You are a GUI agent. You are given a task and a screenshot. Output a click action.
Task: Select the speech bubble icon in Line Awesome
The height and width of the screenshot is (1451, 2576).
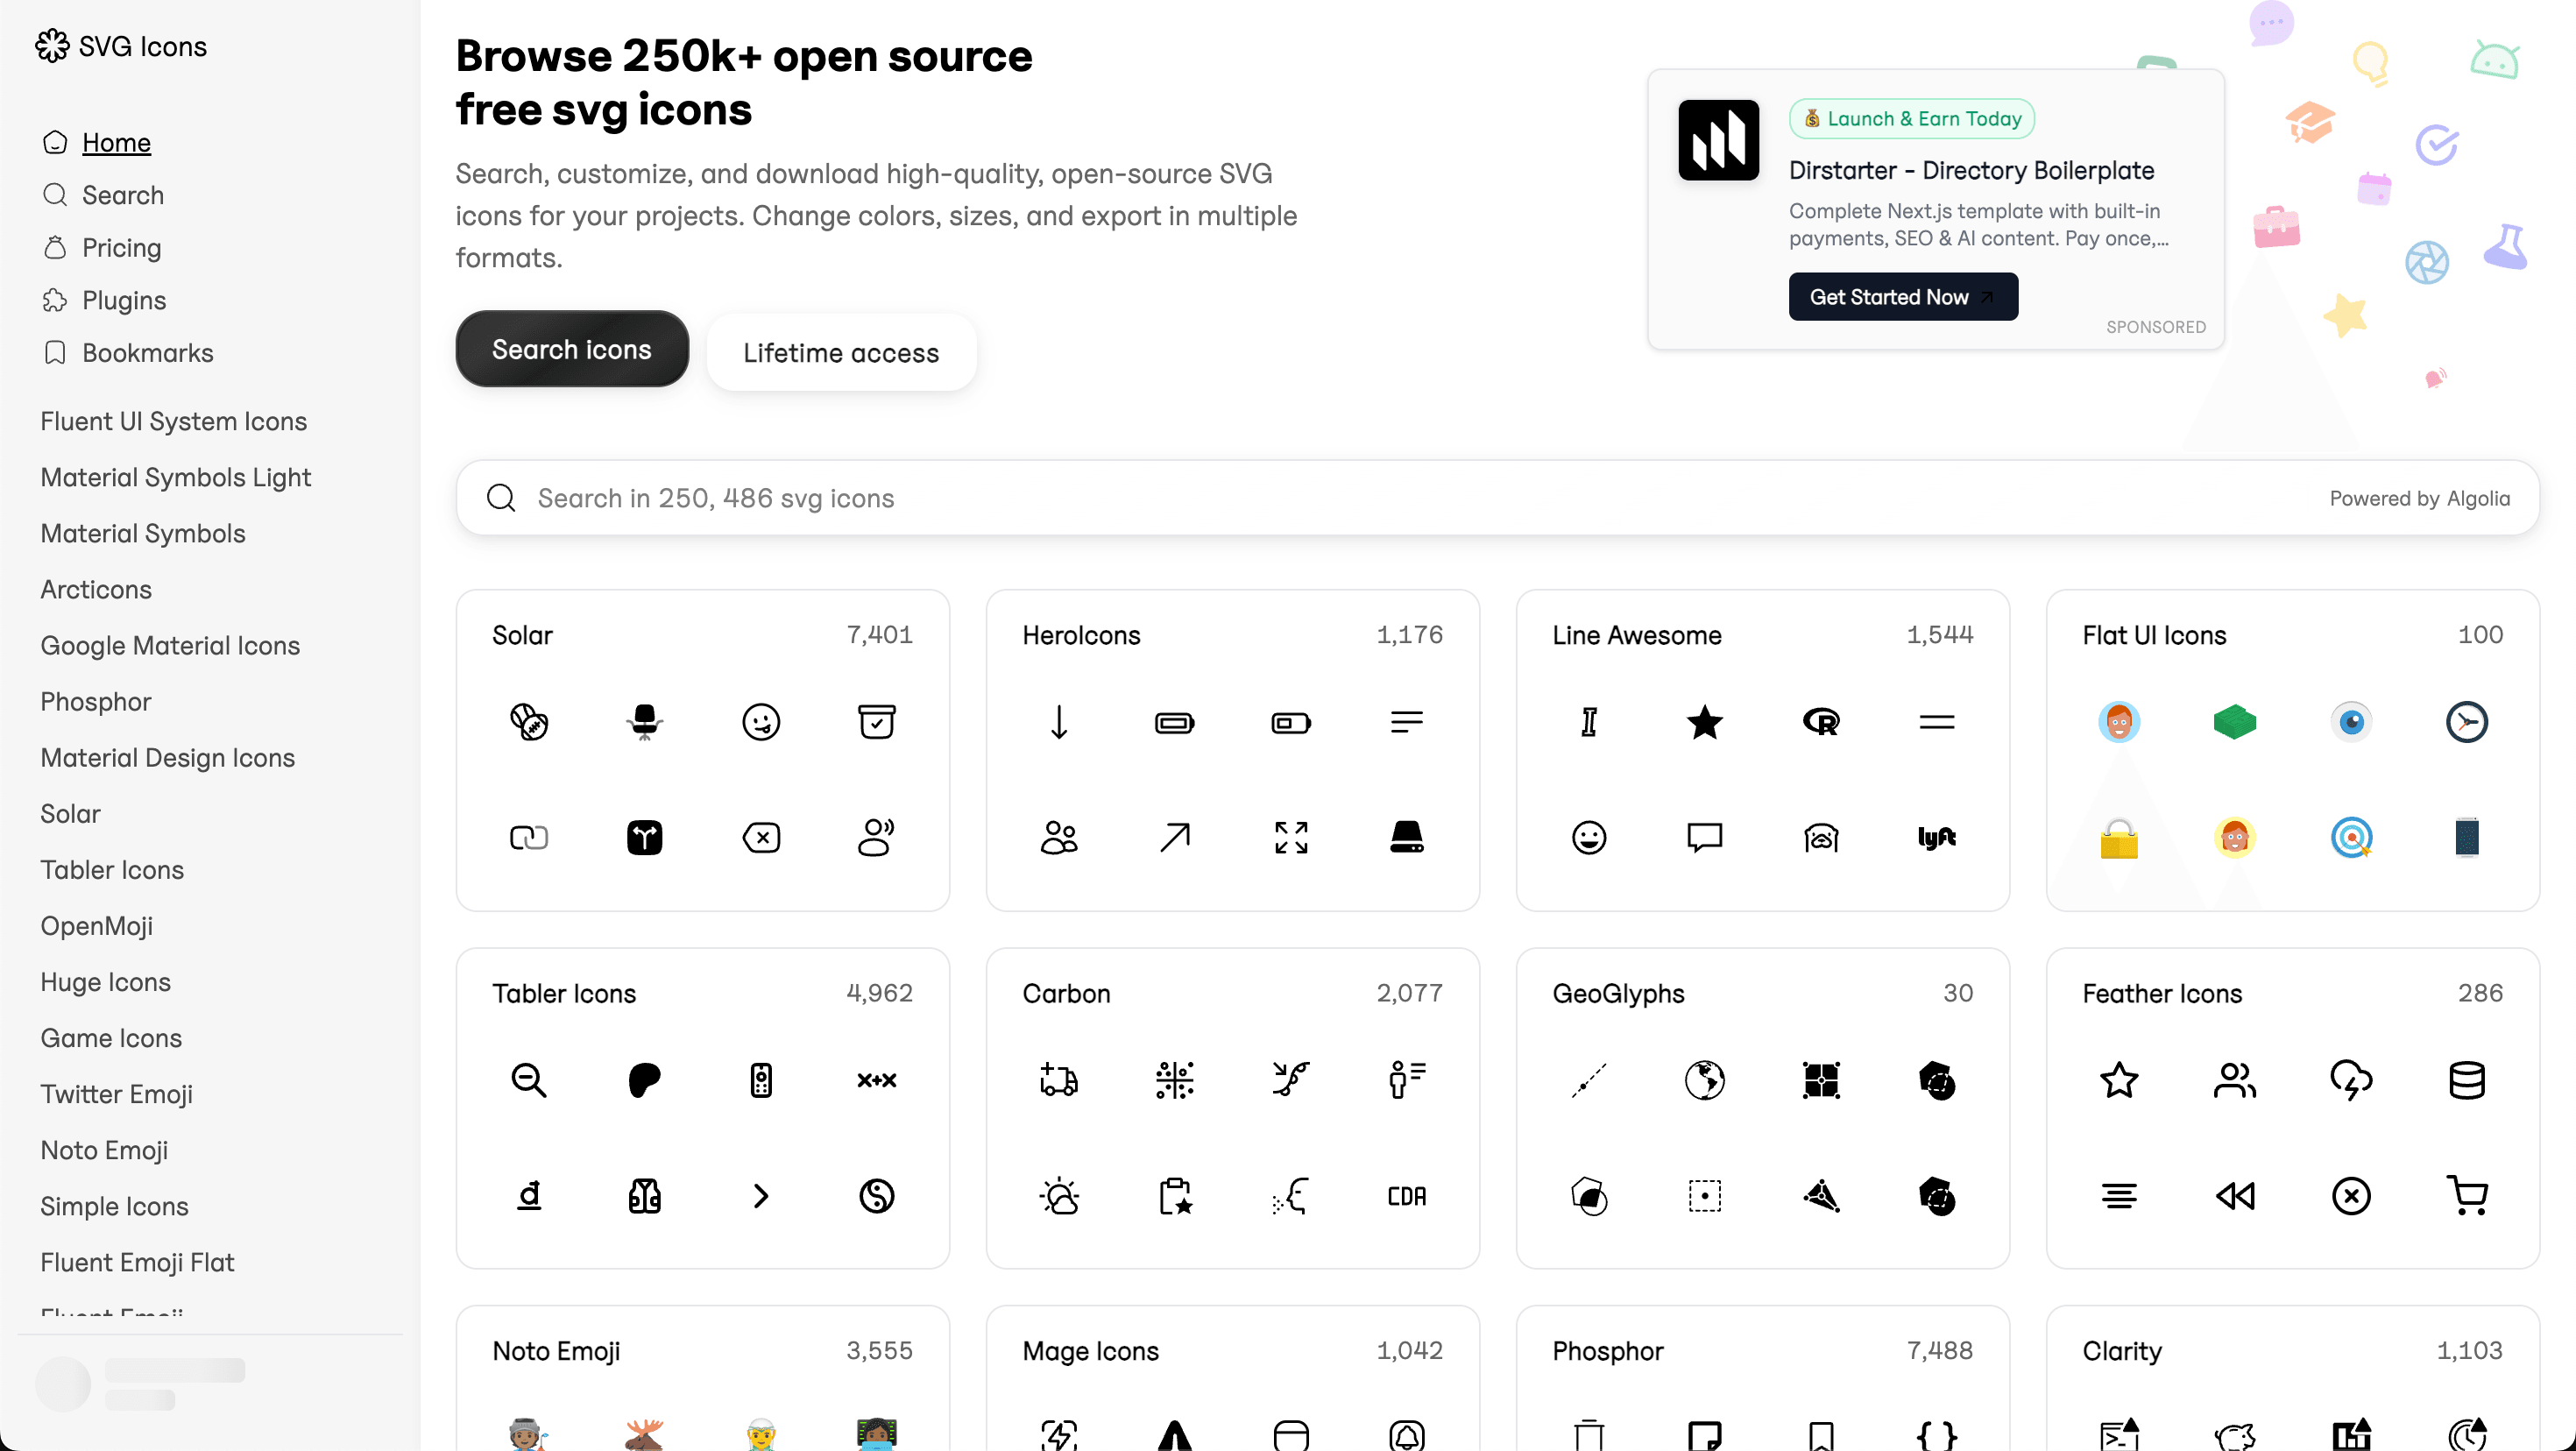(1705, 837)
